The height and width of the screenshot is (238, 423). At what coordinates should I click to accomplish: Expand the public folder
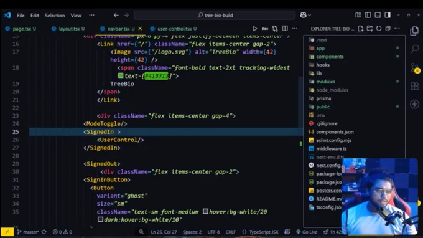(x=323, y=107)
